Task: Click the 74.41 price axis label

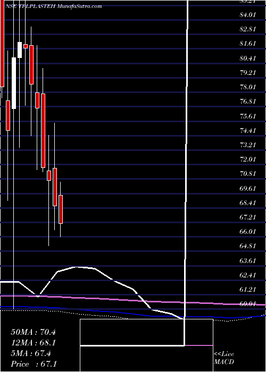Action: pyautogui.click(x=248, y=131)
